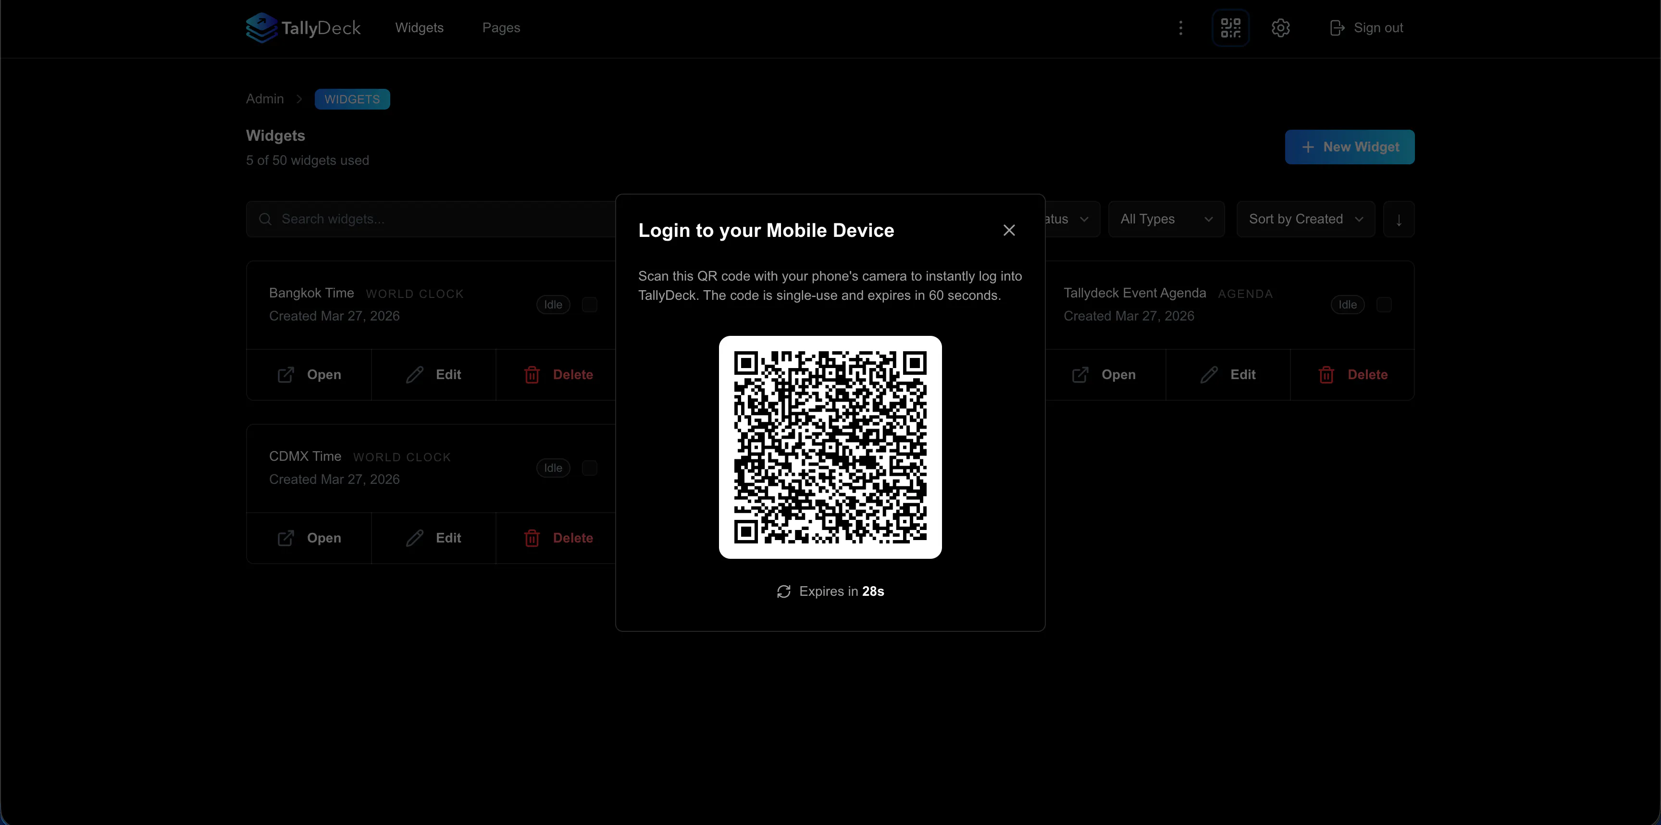Click the Admin breadcrumb link
The width and height of the screenshot is (1661, 825).
coord(265,99)
